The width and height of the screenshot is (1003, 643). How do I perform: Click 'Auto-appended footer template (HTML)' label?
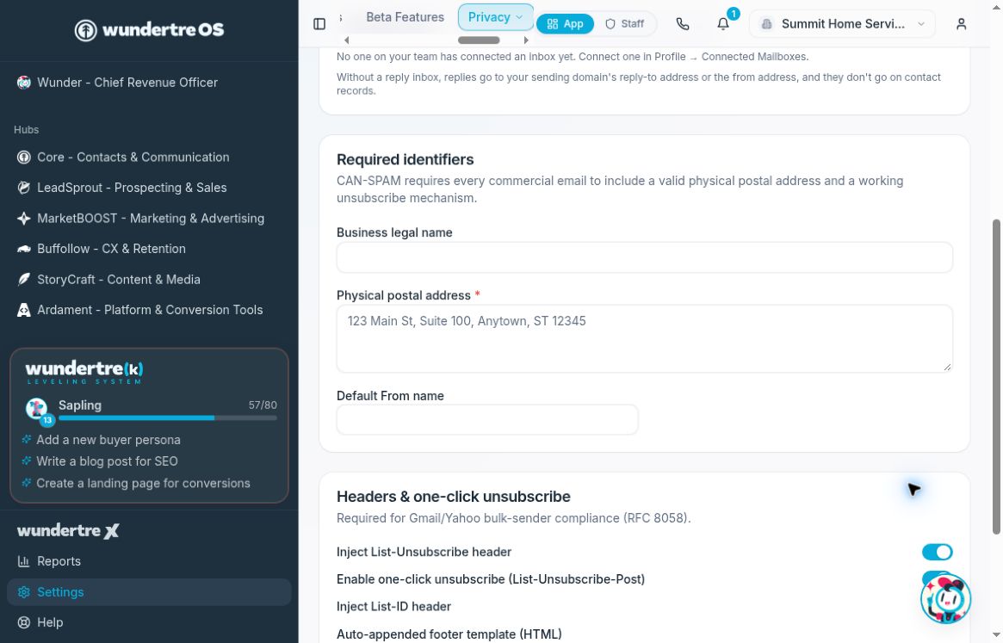(x=449, y=634)
